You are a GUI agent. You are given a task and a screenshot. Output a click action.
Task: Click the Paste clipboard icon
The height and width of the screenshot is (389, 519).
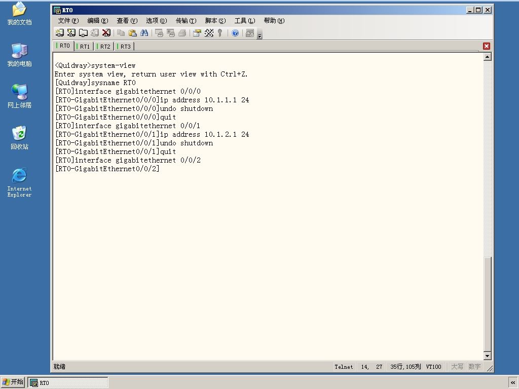point(132,33)
